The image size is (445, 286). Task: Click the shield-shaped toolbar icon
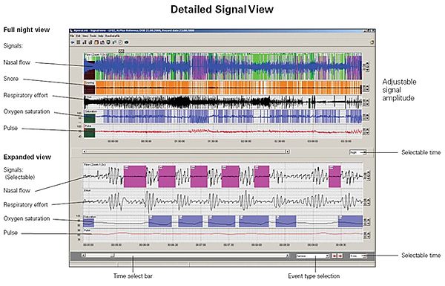[x=108, y=42]
